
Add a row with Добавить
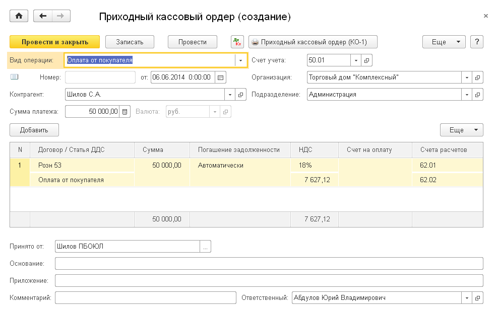(x=34, y=130)
